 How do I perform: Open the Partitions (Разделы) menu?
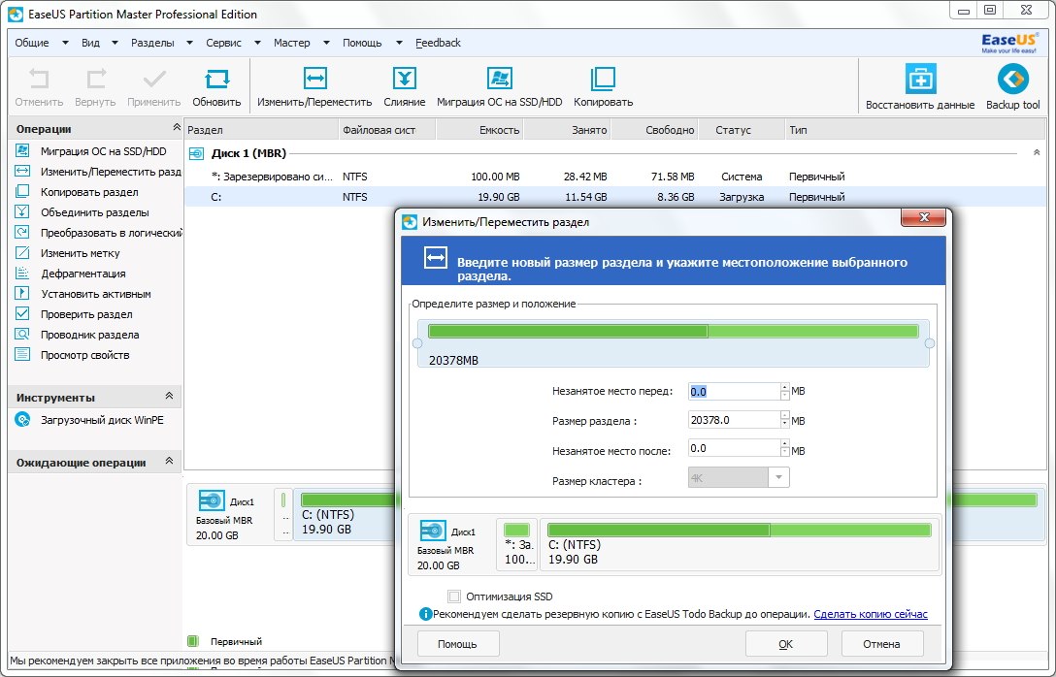pyautogui.click(x=153, y=43)
